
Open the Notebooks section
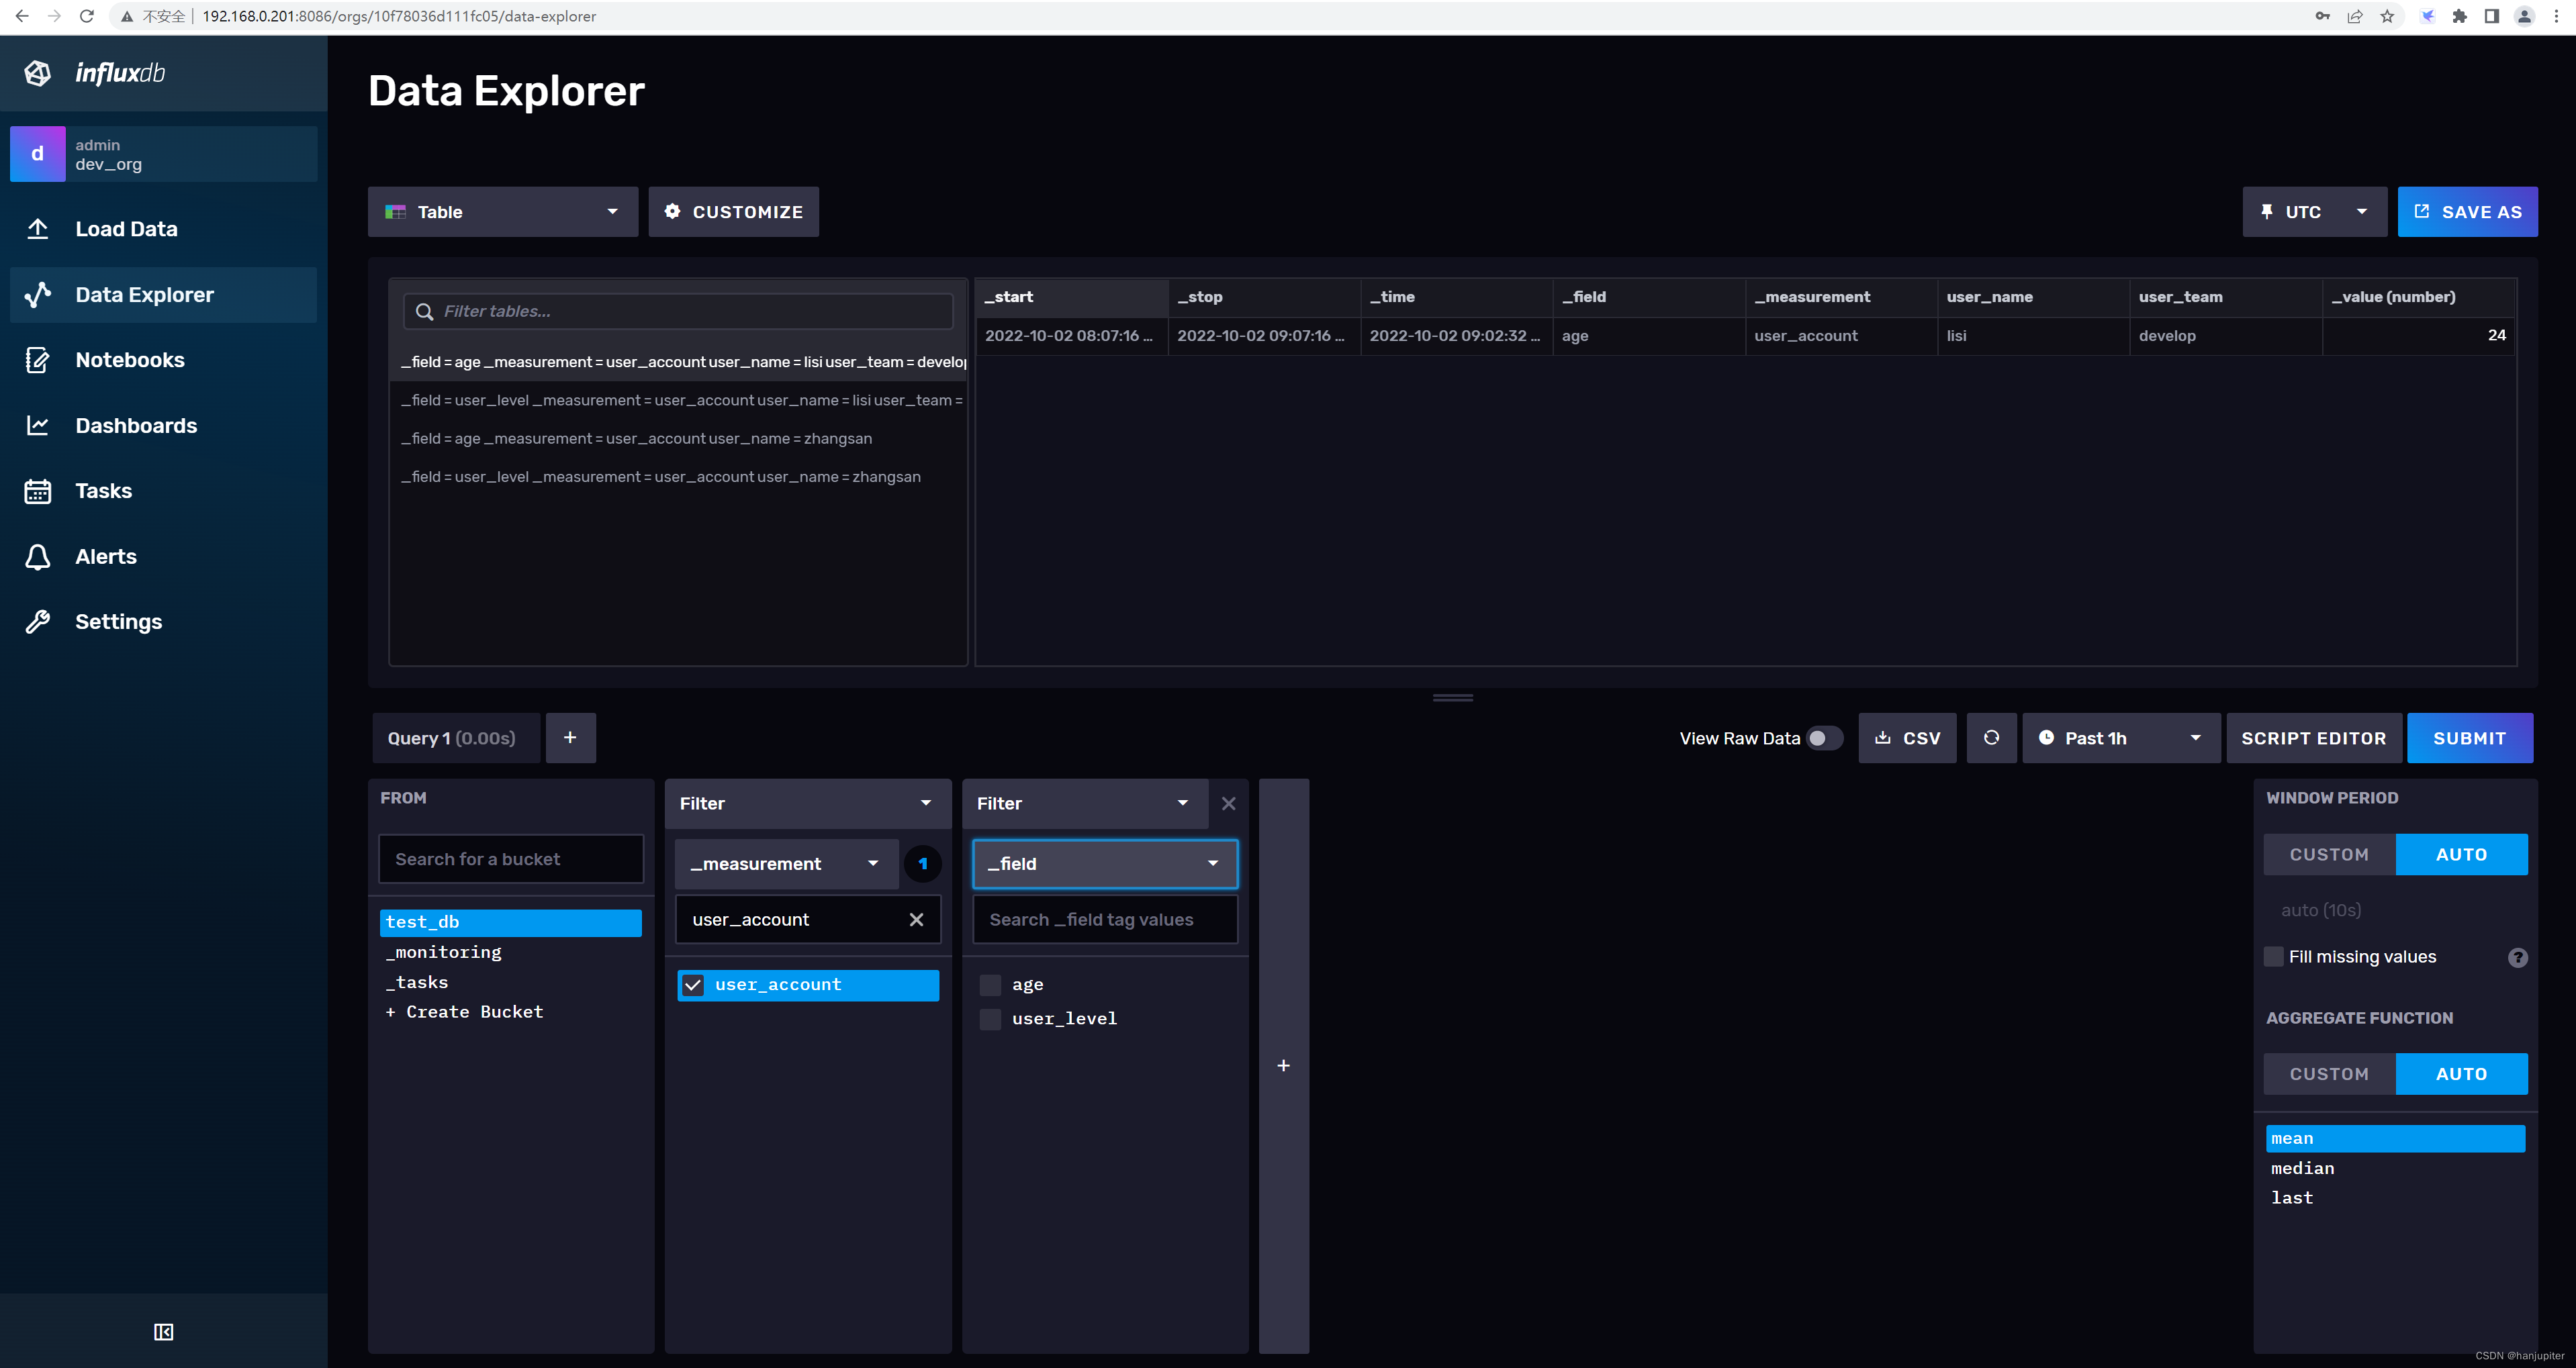130,360
